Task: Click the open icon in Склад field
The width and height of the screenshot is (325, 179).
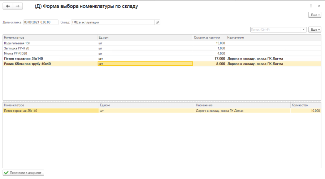Action: (157, 22)
